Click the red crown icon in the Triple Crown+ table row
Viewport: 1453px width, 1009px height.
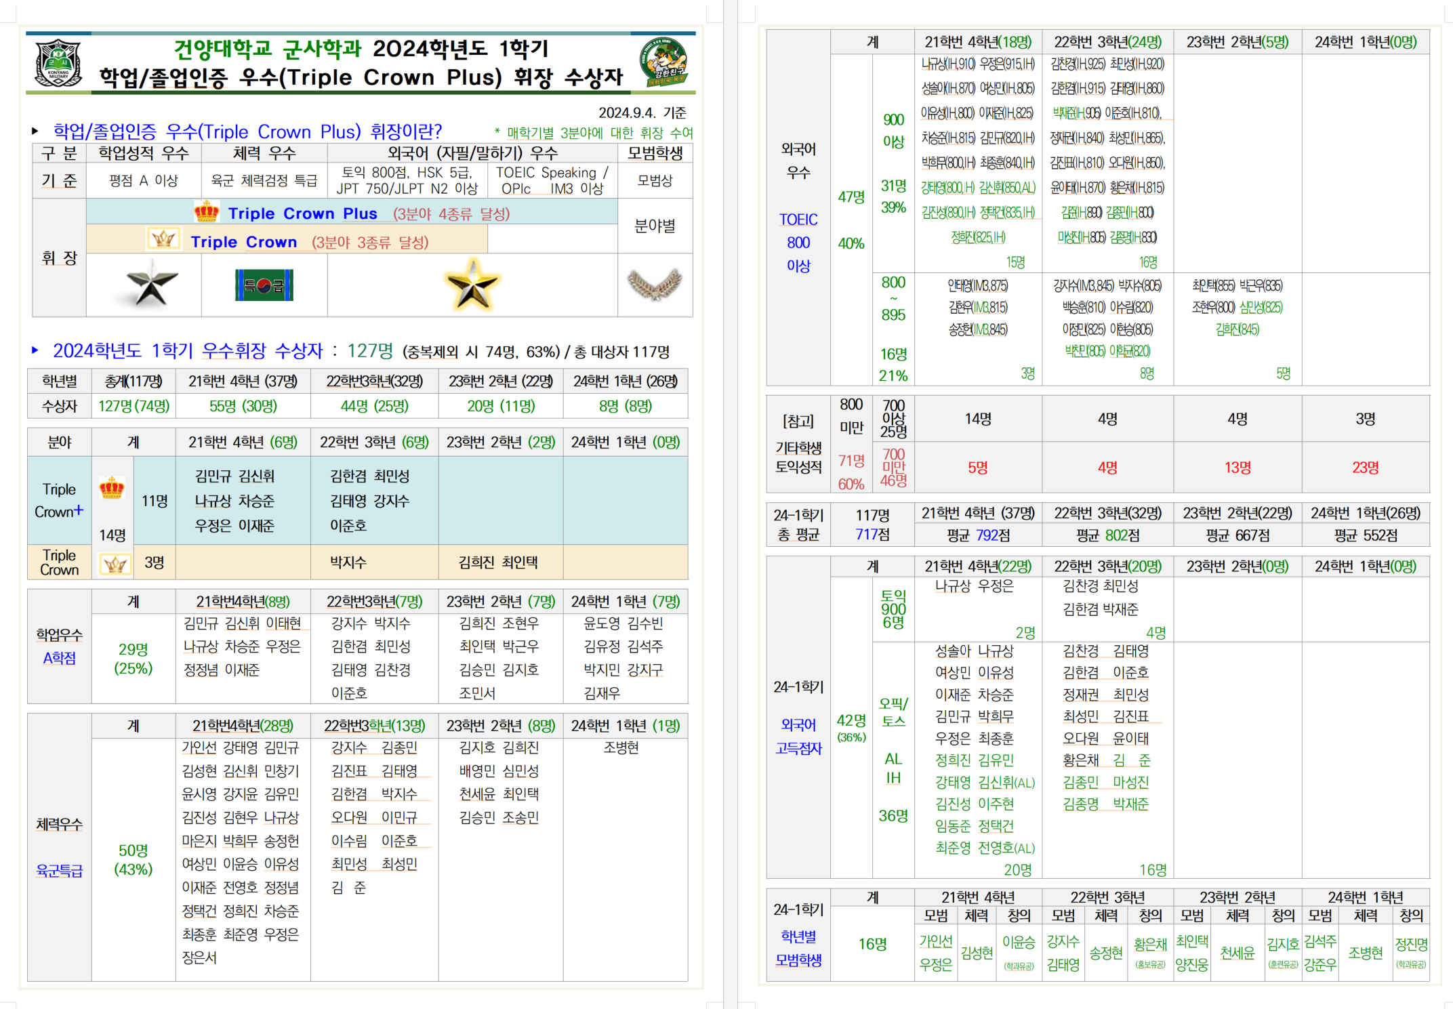[x=112, y=488]
